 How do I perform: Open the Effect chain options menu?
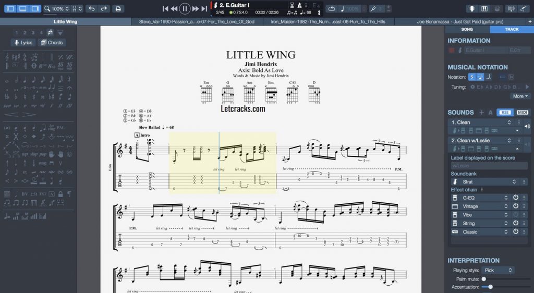point(482,190)
